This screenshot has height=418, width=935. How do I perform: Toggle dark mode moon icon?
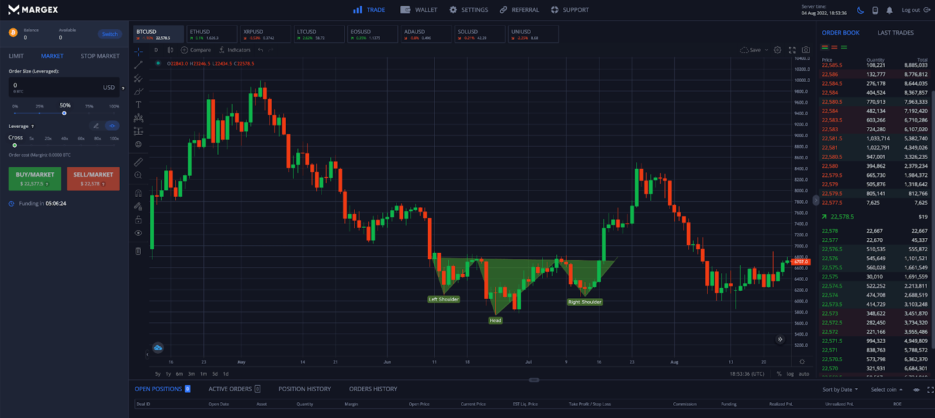tap(860, 10)
